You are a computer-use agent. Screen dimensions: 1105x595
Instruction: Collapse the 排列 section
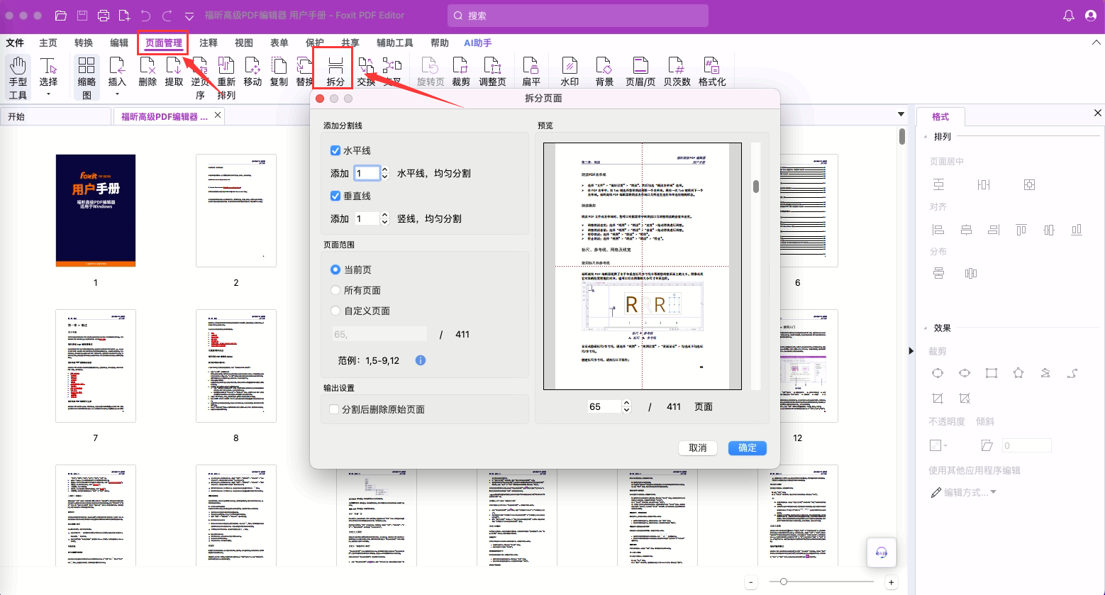click(x=926, y=137)
